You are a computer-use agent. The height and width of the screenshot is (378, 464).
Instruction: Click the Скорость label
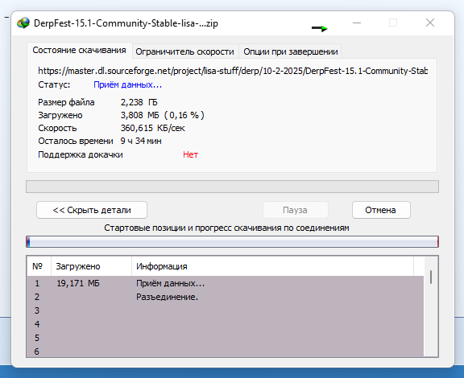pos(57,128)
